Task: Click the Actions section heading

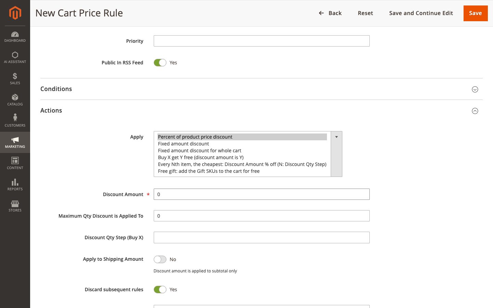Action: tap(51, 111)
